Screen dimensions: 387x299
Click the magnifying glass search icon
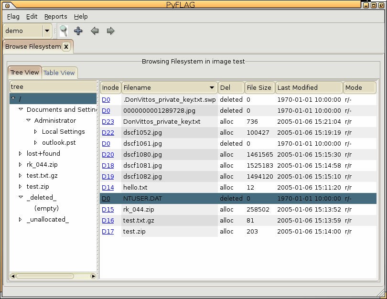tap(63, 31)
